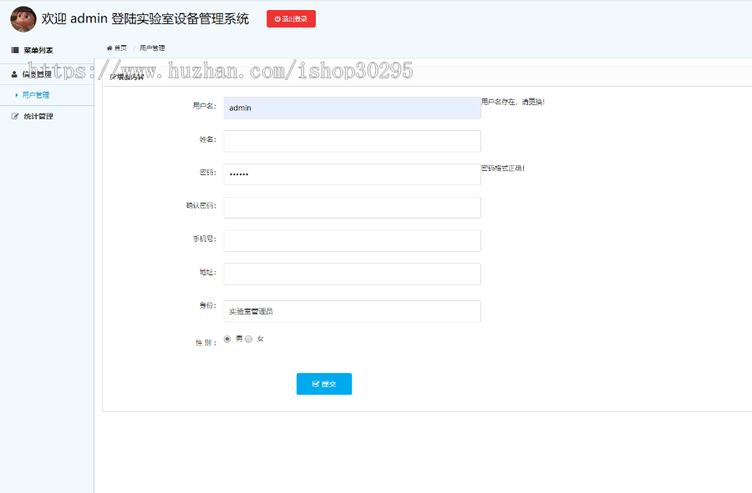The height and width of the screenshot is (493, 752).
Task: Select the 女 gender radio button
Action: [x=248, y=339]
